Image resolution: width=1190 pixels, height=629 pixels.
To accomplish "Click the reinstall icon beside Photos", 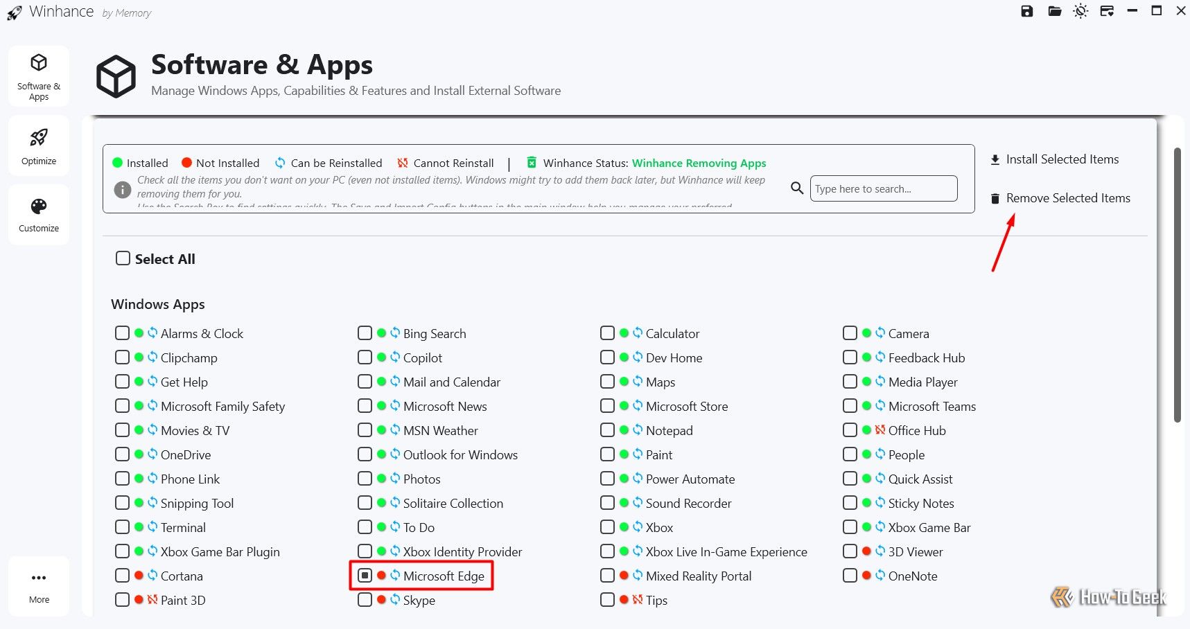I will [395, 478].
